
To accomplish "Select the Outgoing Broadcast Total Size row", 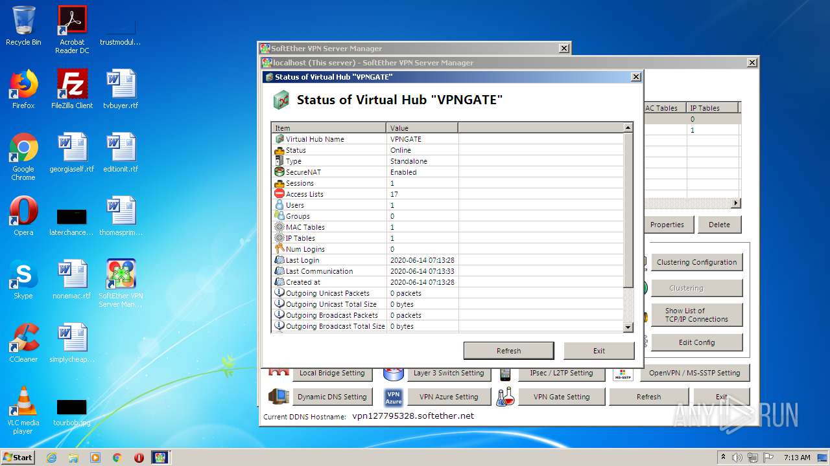I will pyautogui.click(x=447, y=326).
